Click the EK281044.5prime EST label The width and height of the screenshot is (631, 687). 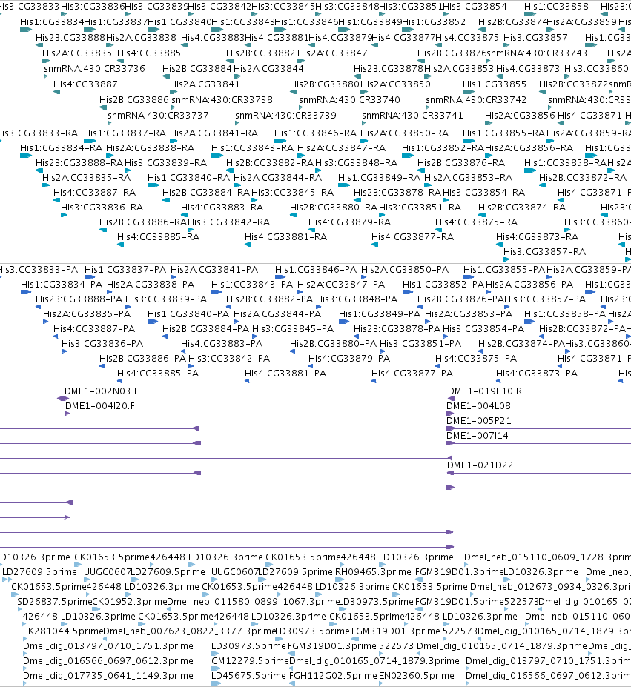point(63,631)
